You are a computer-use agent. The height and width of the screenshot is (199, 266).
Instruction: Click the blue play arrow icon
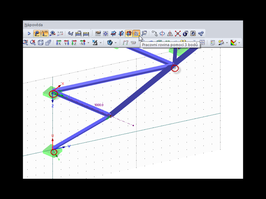click(x=29, y=34)
